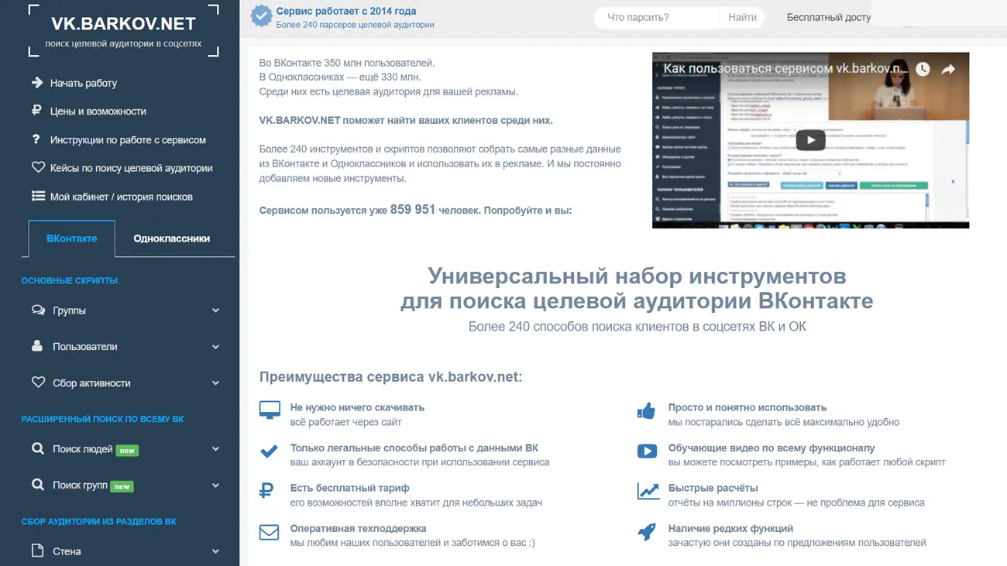
Task: Click the speech bubble icon beside Группы
Action: [38, 310]
